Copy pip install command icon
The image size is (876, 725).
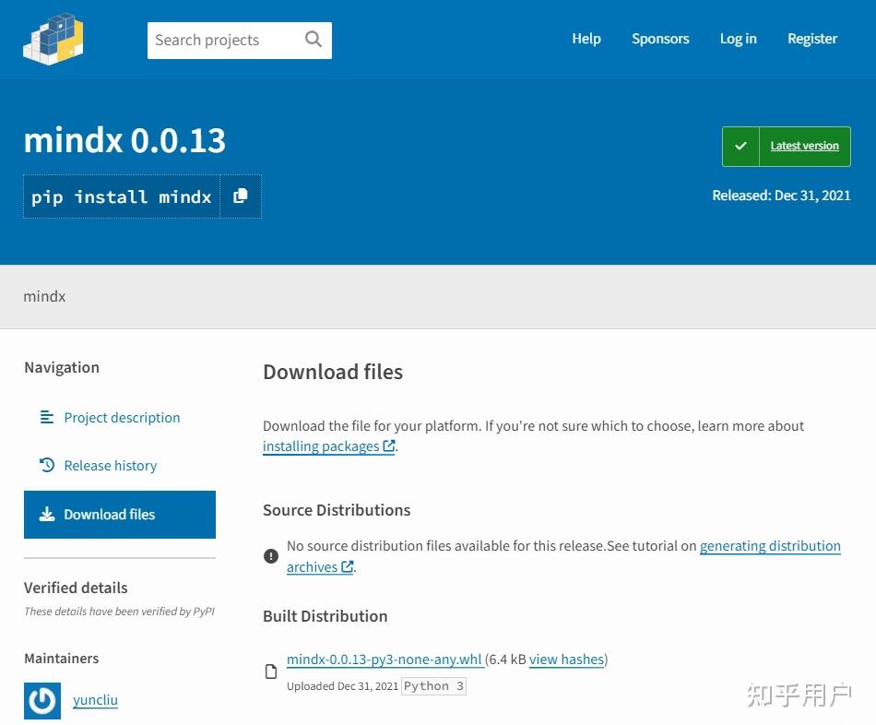tap(241, 196)
